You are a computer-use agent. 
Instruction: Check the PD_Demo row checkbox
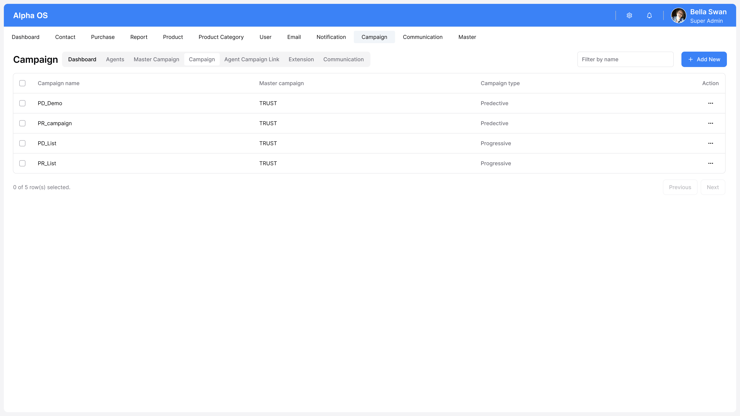pos(22,103)
